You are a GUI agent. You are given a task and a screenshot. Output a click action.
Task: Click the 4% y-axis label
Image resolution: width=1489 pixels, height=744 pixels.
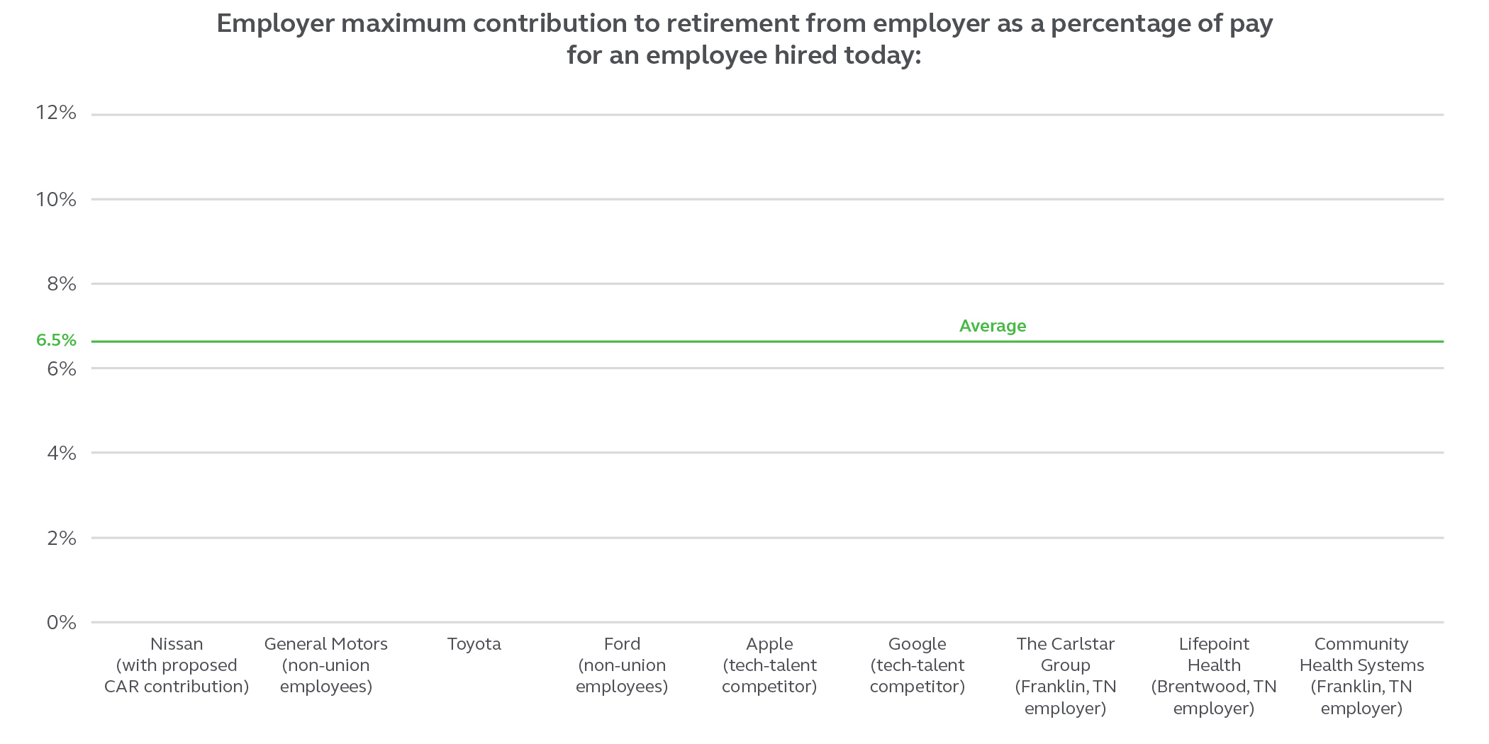tap(62, 453)
